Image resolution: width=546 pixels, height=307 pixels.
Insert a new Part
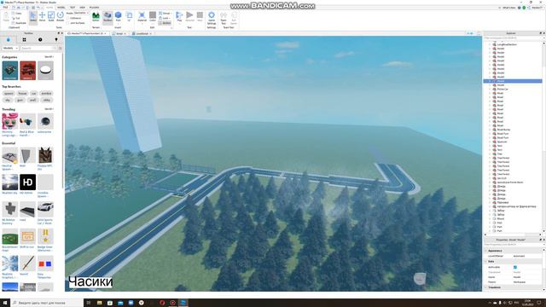[x=118, y=17]
